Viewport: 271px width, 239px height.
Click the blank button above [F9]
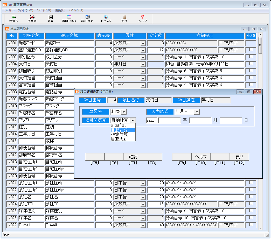click(x=182, y=157)
